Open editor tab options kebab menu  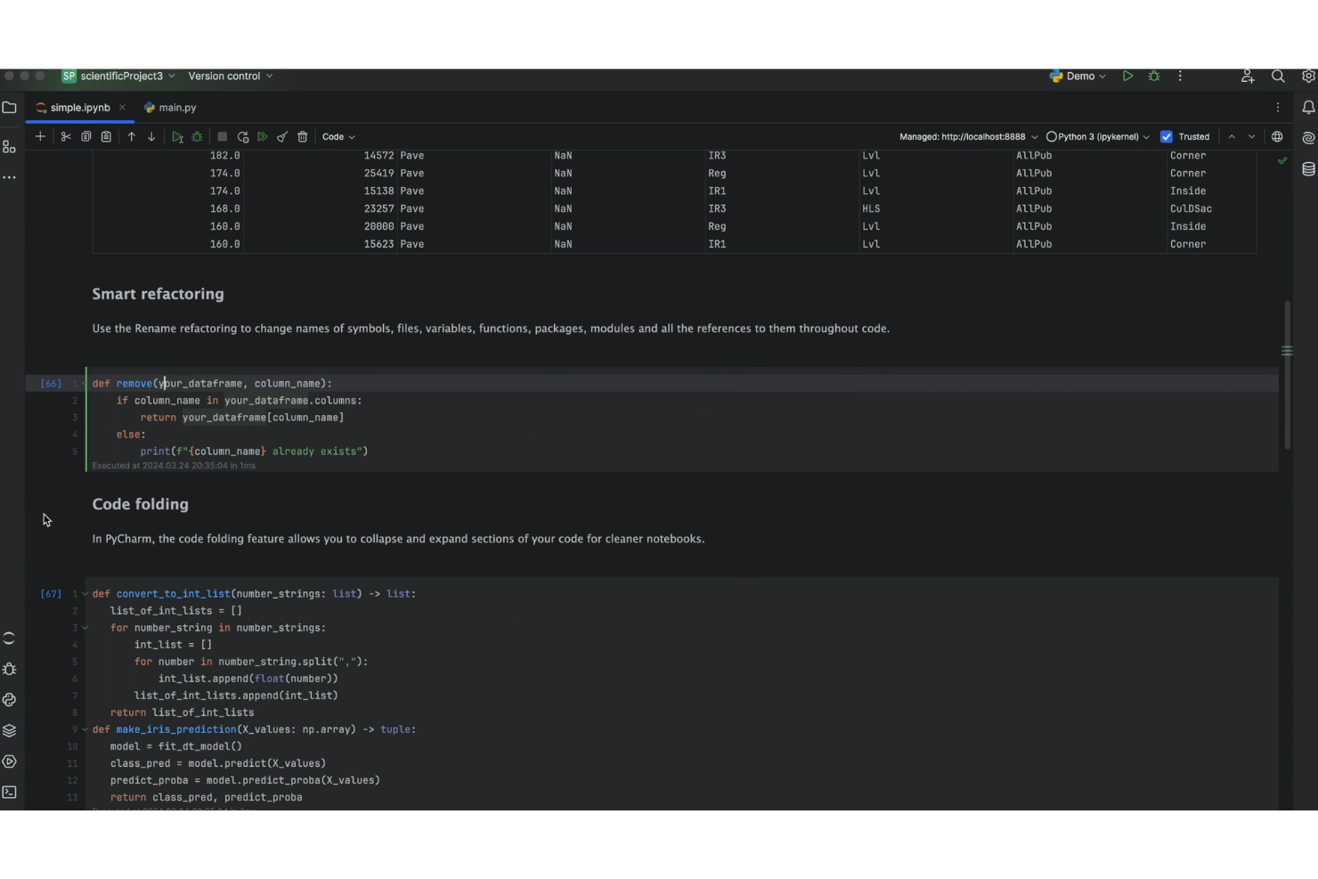point(1278,108)
